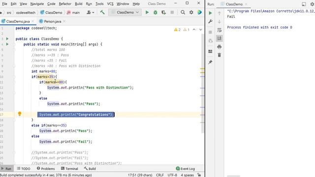The image size is (315, 177).
Task: Run ClassDemo with the green toolbar play button
Action: (147, 12)
